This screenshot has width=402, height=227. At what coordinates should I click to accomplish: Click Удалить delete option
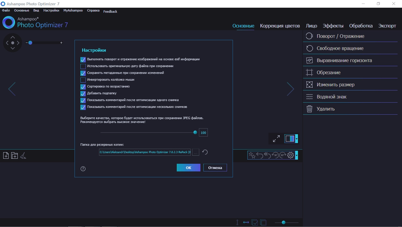pyautogui.click(x=350, y=109)
